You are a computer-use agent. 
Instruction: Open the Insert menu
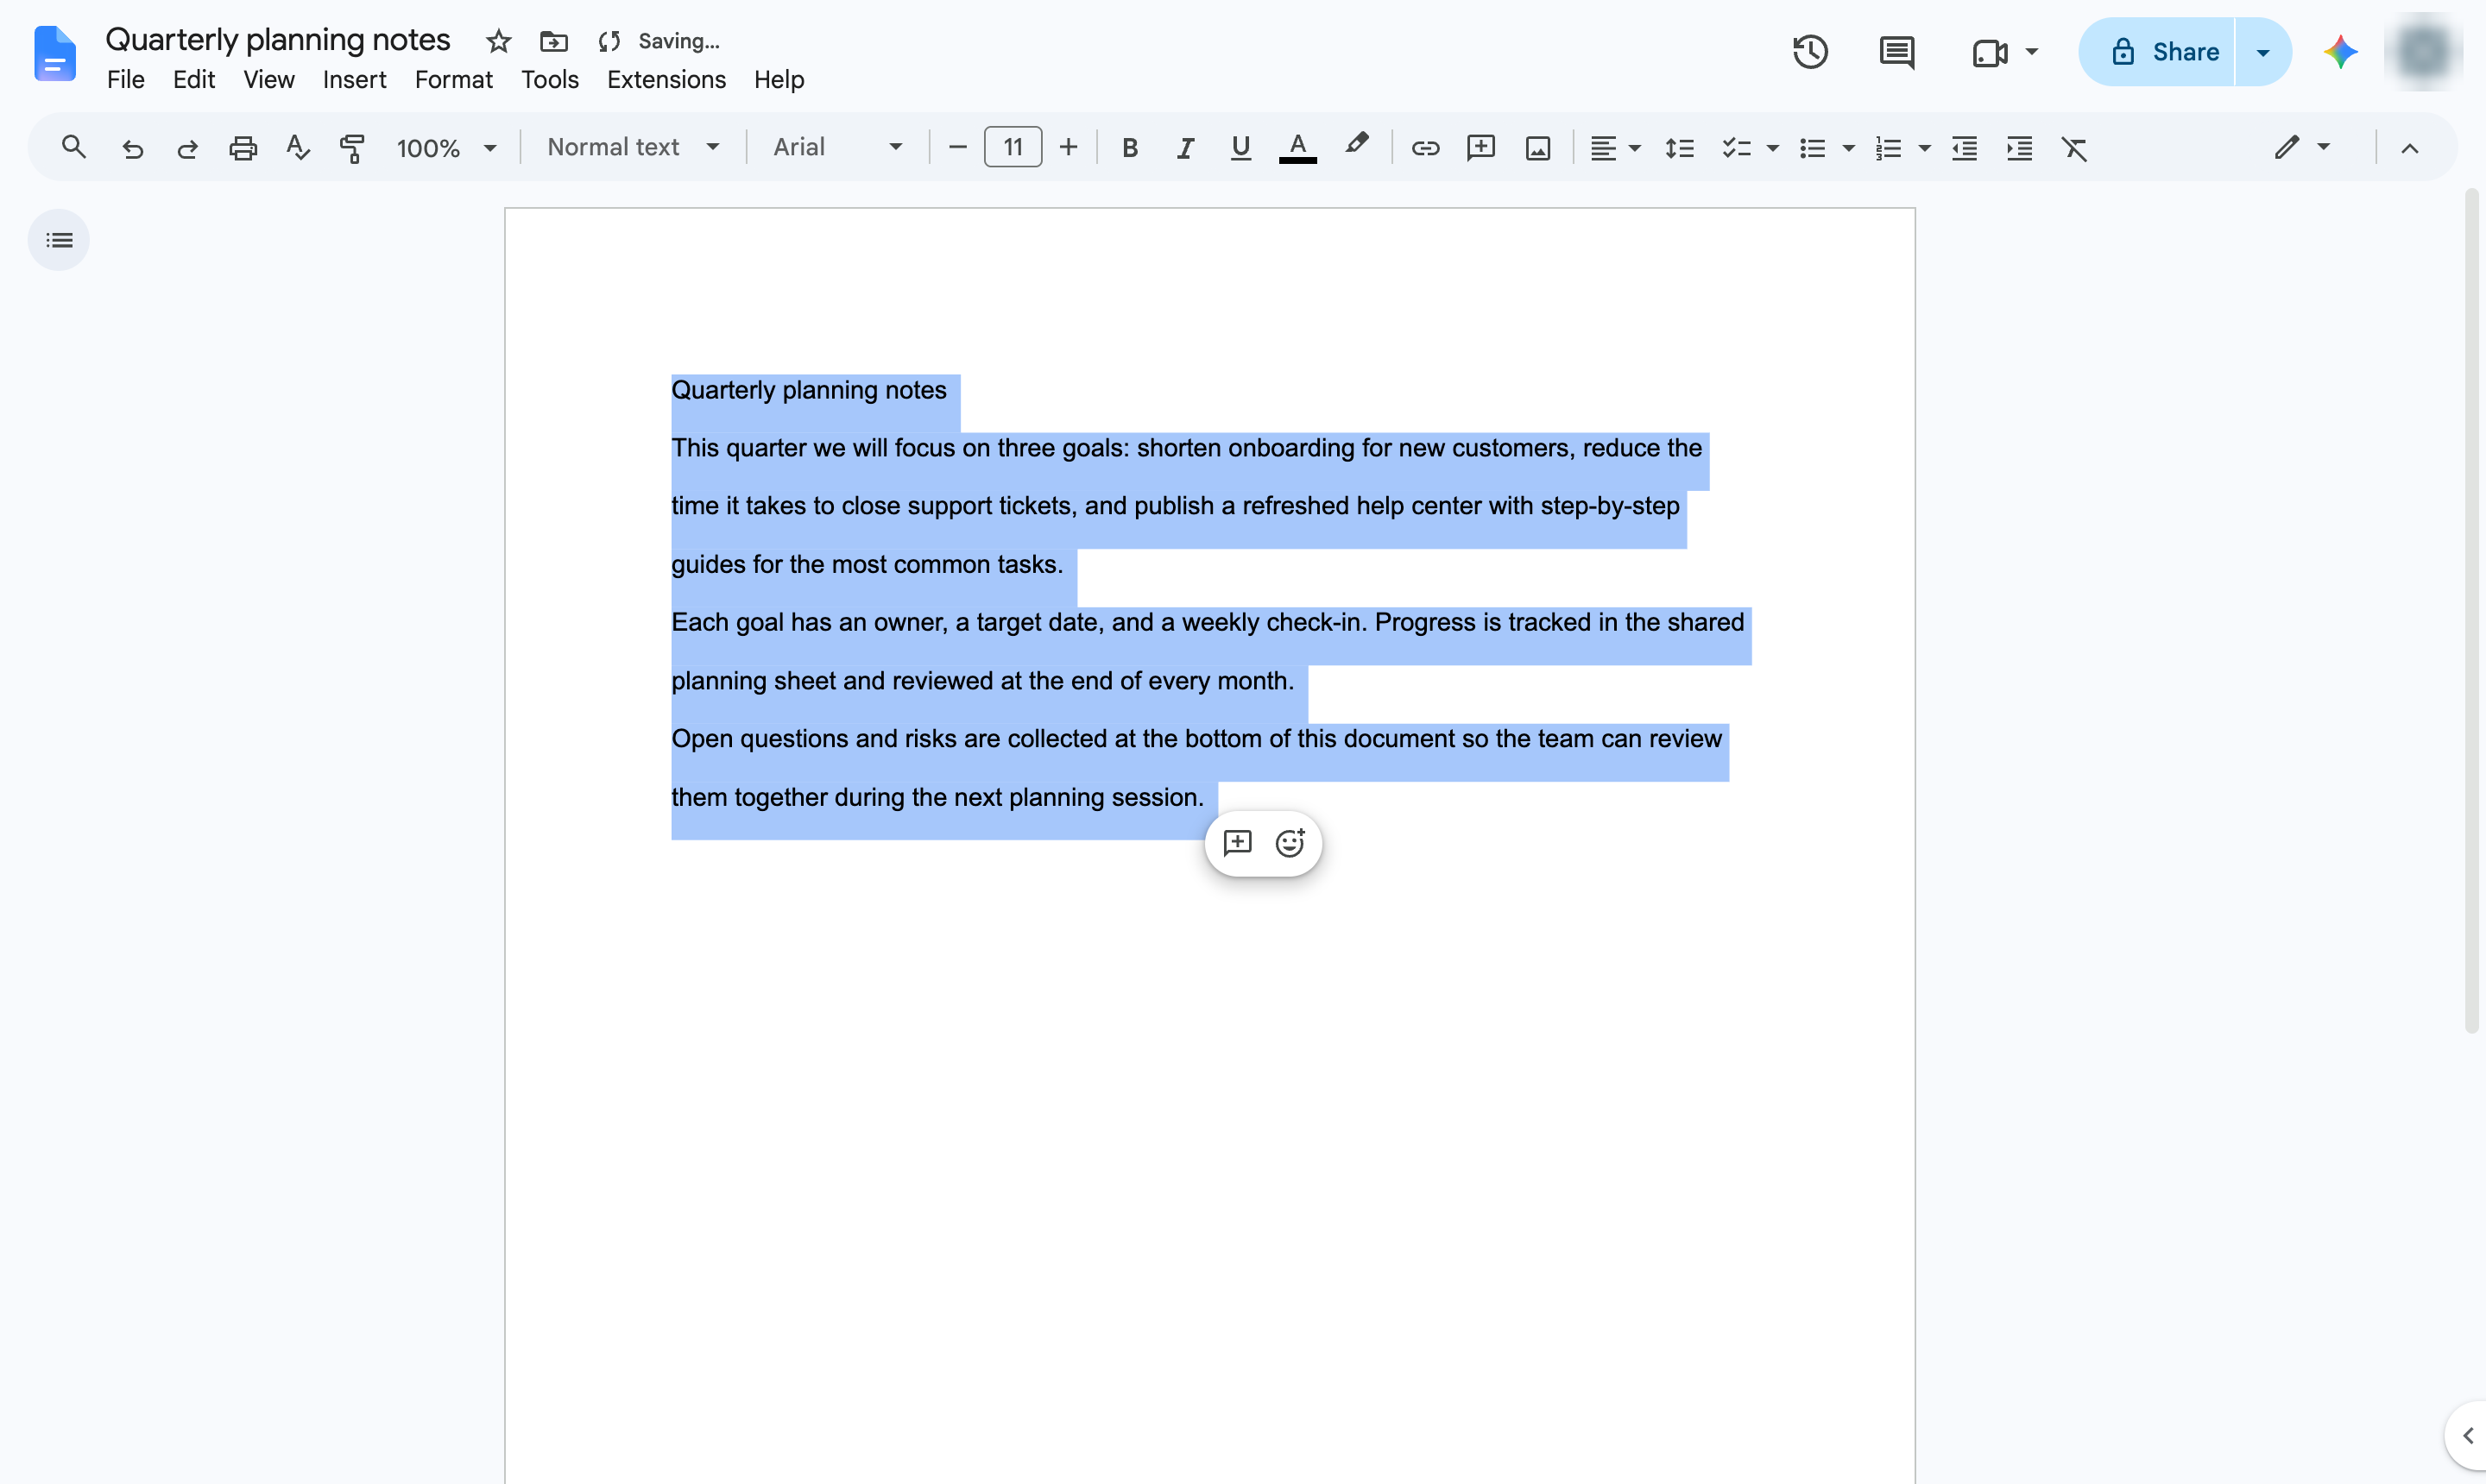pyautogui.click(x=354, y=79)
